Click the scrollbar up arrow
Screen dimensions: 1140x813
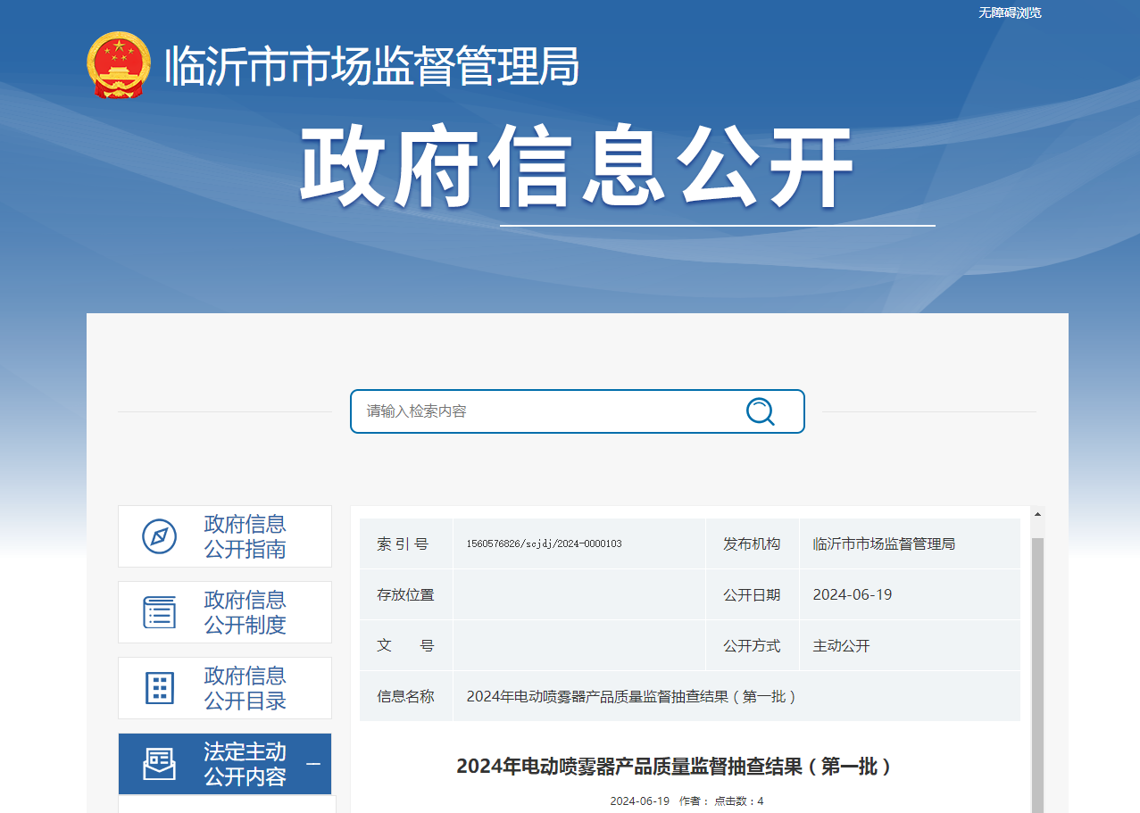1037,514
